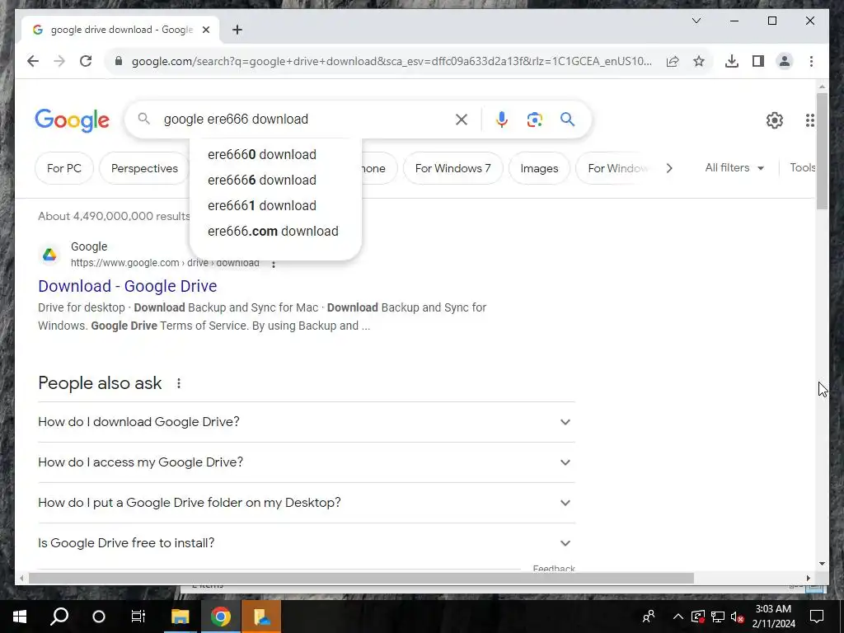
Task: Bookmark this page with the star icon
Action: point(699,61)
